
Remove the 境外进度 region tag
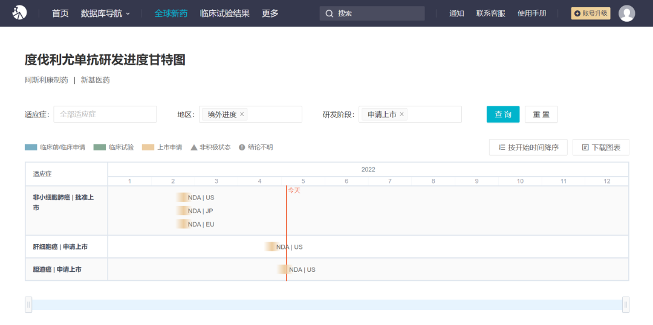tap(241, 114)
